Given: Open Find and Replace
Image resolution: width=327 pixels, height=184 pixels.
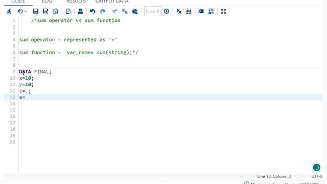Looking at the screenshot, I should pyautogui.click(x=189, y=11).
